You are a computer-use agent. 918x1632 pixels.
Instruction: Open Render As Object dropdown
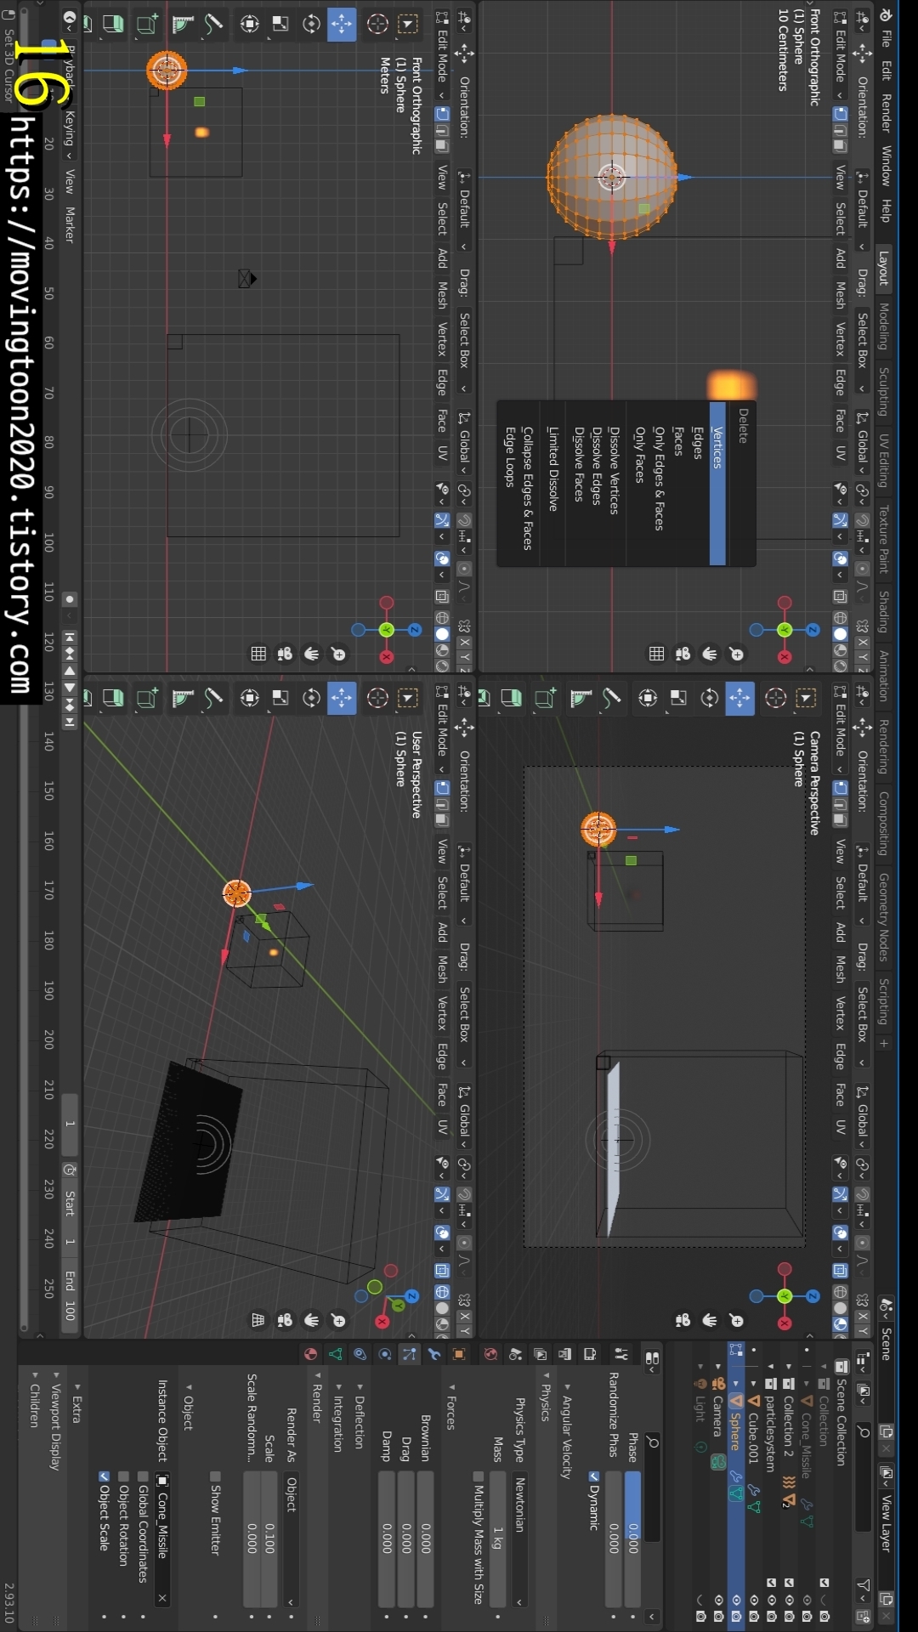291,1539
